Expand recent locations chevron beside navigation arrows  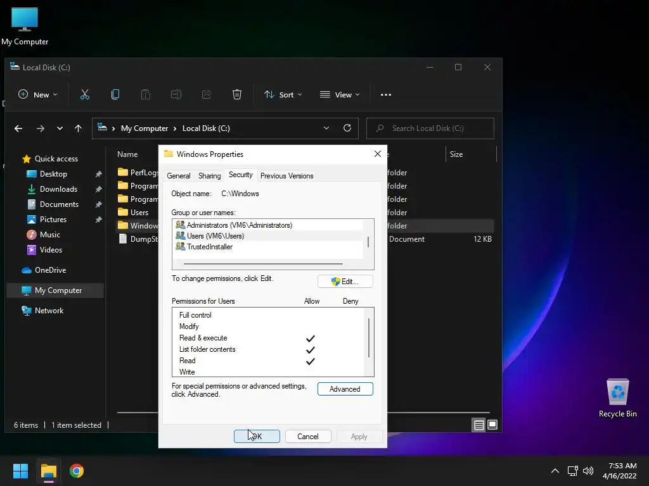[x=60, y=128]
